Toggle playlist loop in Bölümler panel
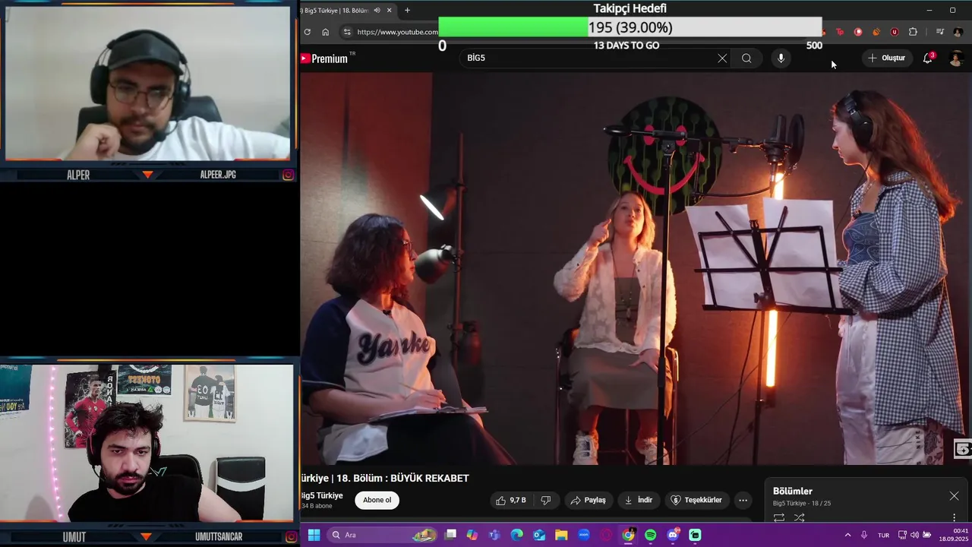The height and width of the screenshot is (547, 972). 779,517
